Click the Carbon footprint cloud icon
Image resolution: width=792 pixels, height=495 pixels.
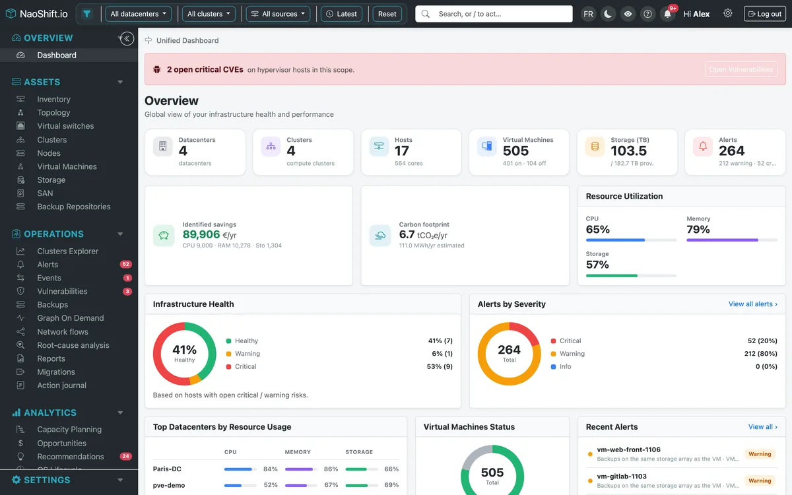[380, 236]
